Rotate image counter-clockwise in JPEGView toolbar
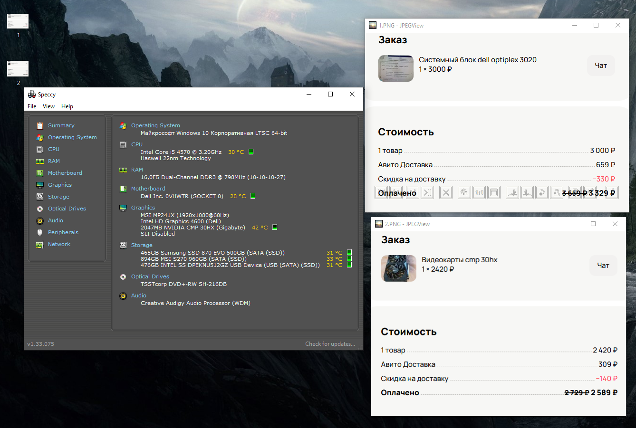Image resolution: width=636 pixels, height=428 pixels. click(x=527, y=192)
